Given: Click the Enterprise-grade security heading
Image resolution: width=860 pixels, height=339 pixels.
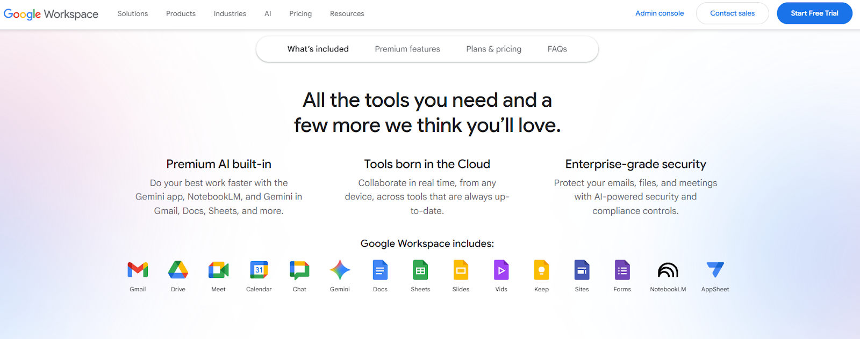Looking at the screenshot, I should pyautogui.click(x=636, y=164).
